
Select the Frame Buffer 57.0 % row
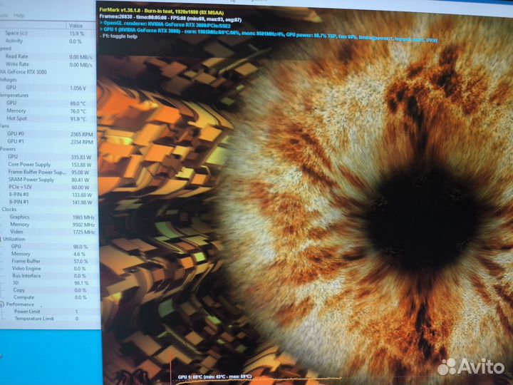point(48,261)
